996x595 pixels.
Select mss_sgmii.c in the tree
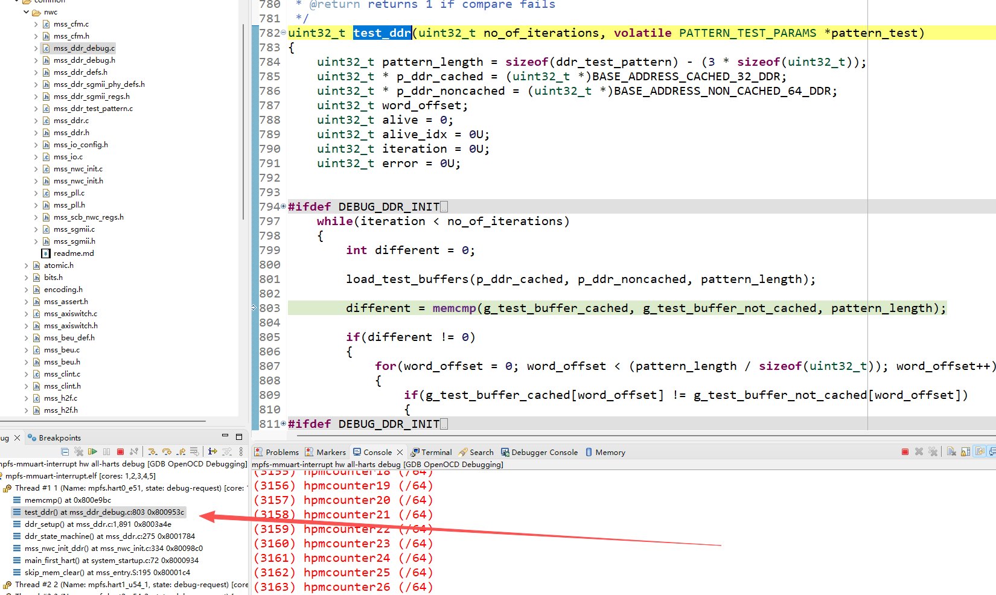pyautogui.click(x=74, y=229)
